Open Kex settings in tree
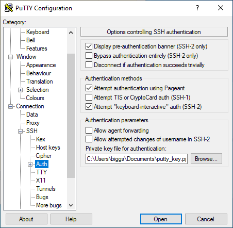233x228 pixels. pos(41,139)
